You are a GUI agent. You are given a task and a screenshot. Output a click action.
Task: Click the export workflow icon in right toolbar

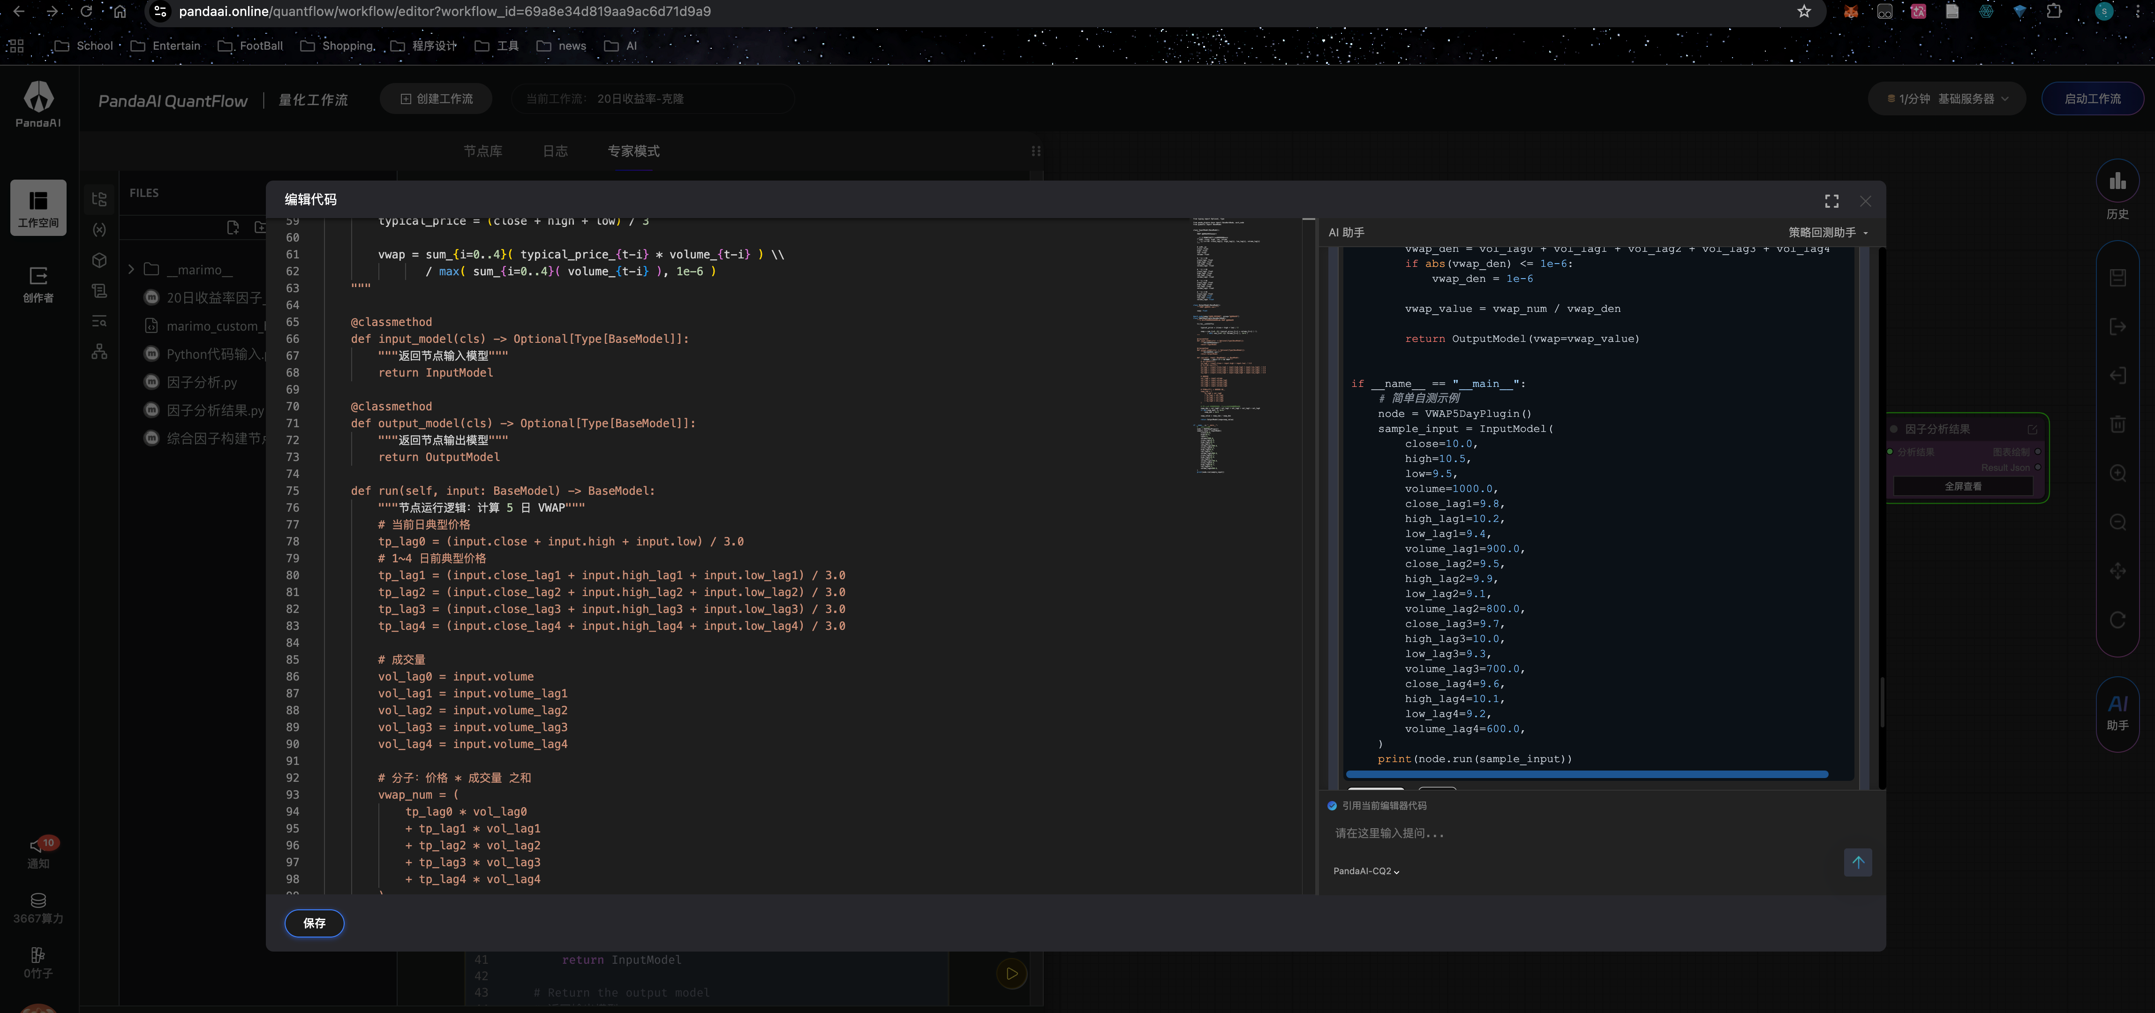[2117, 326]
